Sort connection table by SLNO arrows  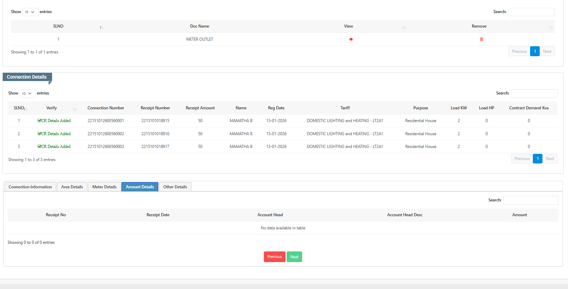[25, 109]
